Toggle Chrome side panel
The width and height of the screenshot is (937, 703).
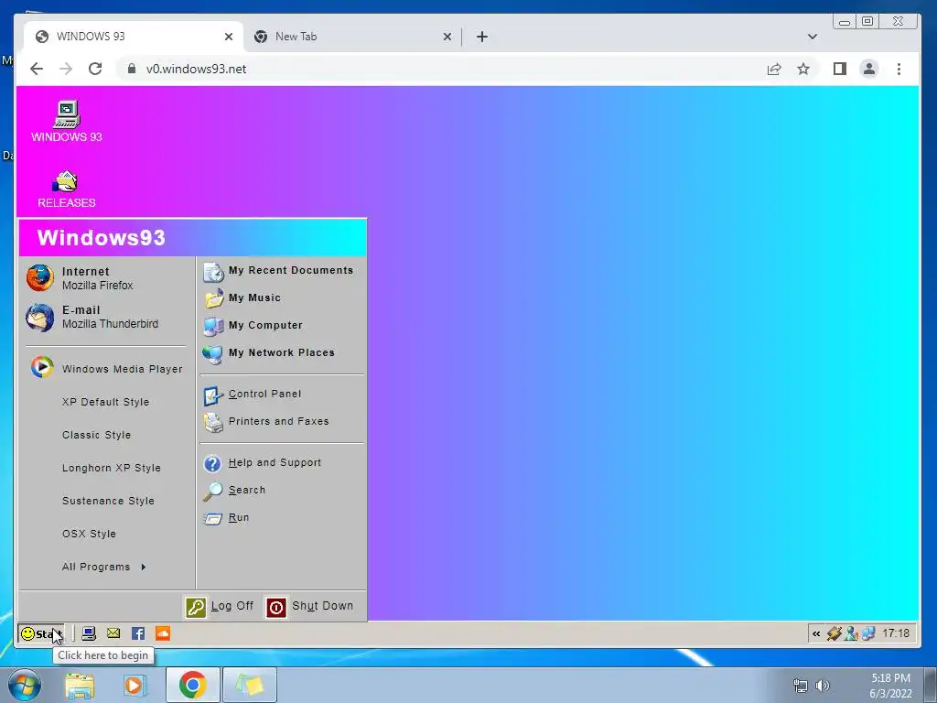(x=840, y=69)
